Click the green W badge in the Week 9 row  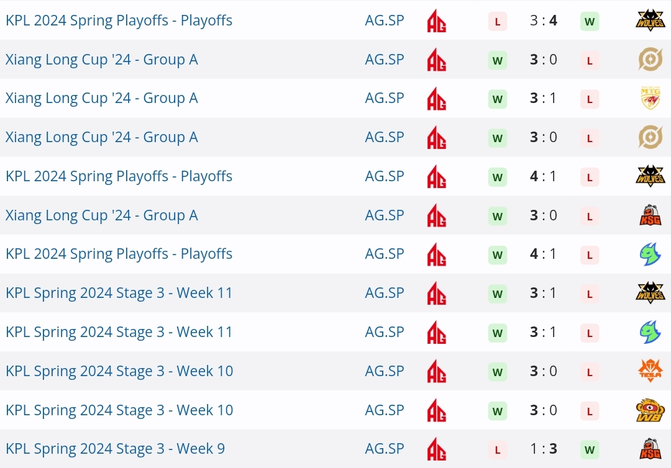pos(590,449)
